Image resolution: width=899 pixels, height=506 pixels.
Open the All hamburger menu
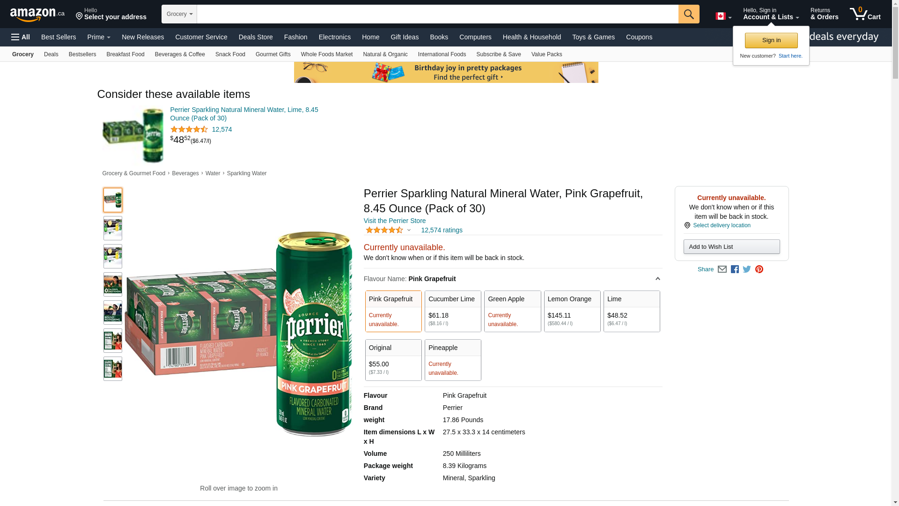coord(21,37)
